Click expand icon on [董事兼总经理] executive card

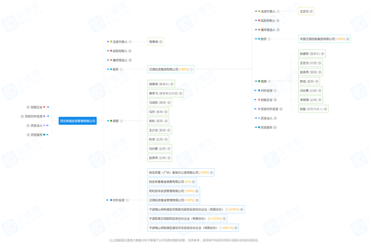180,93
